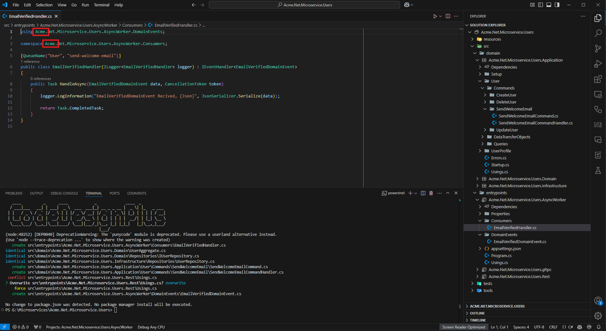Click the '1 reference' code lens

click(30, 62)
